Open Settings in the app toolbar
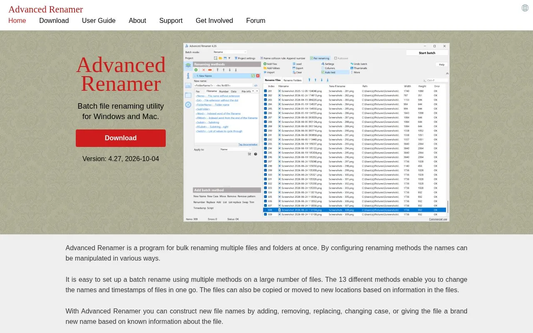Image resolution: width=533 pixels, height=333 pixels. coord(328,64)
